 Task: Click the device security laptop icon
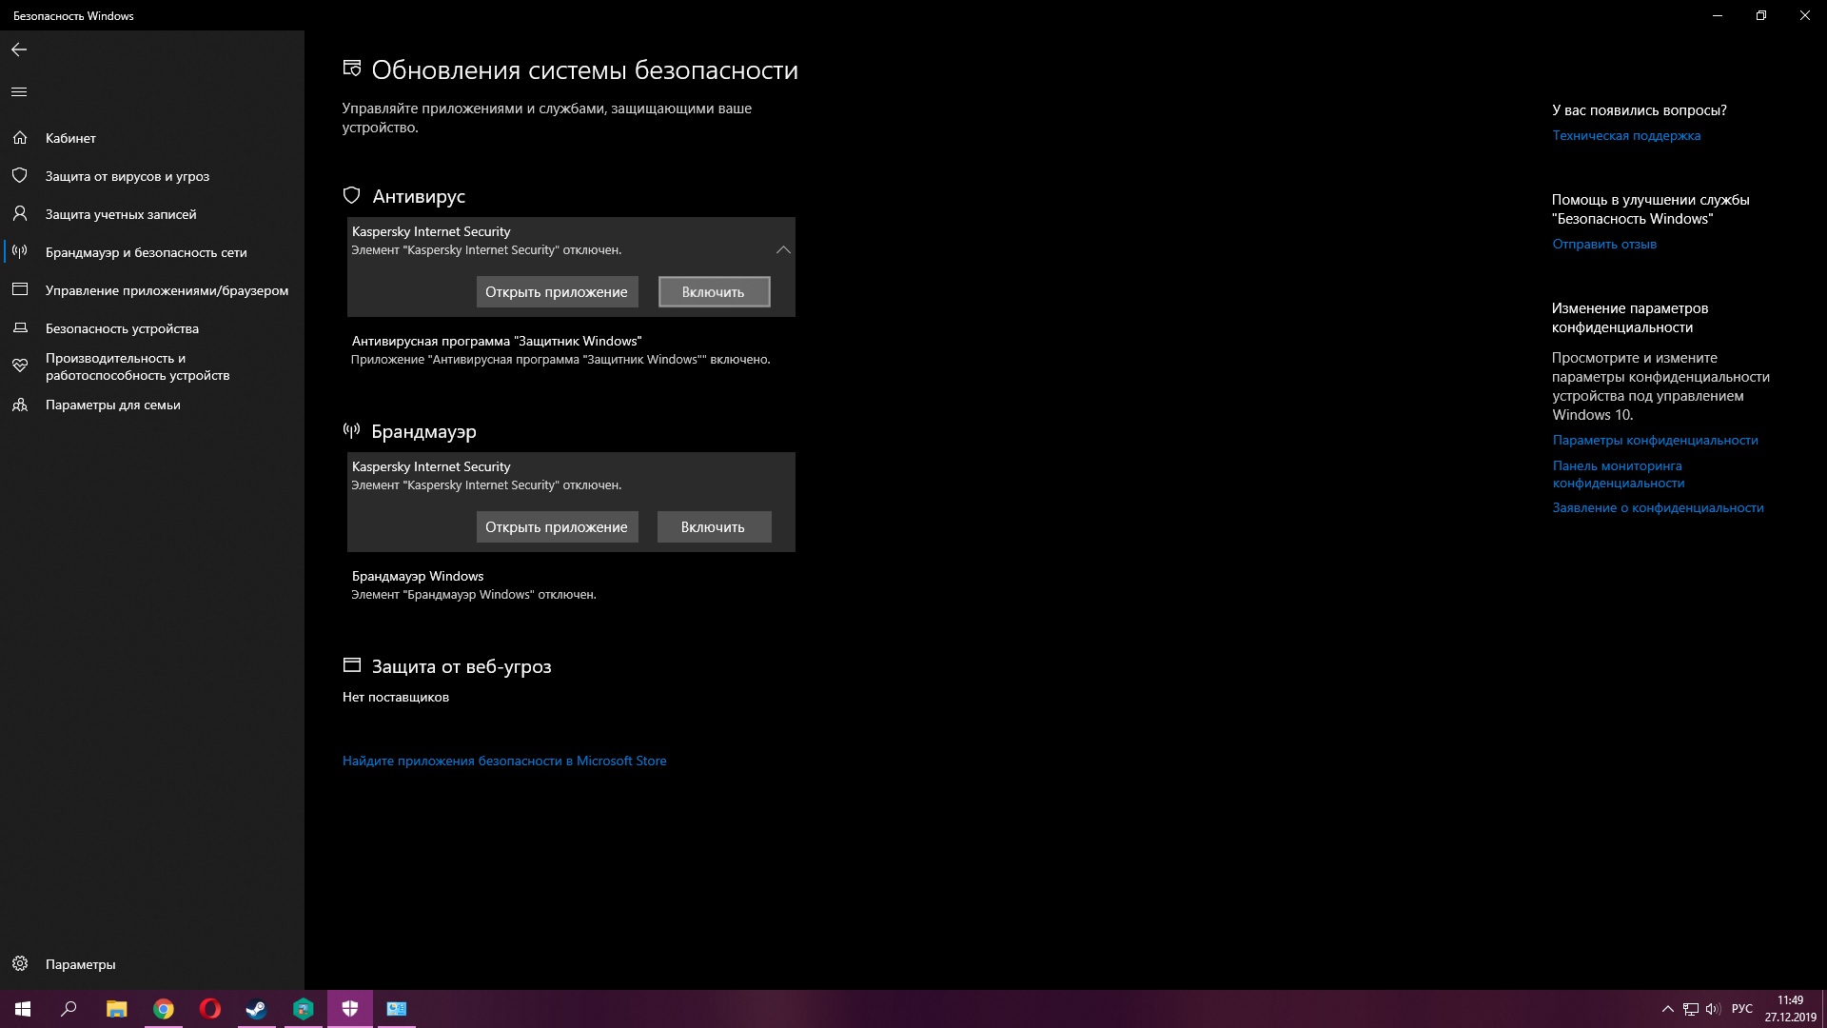coord(20,328)
